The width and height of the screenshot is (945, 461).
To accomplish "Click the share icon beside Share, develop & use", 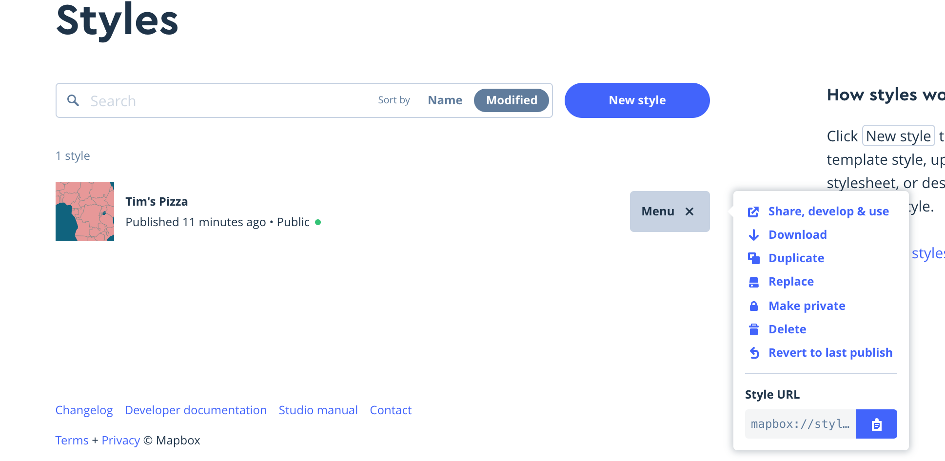I will [753, 211].
